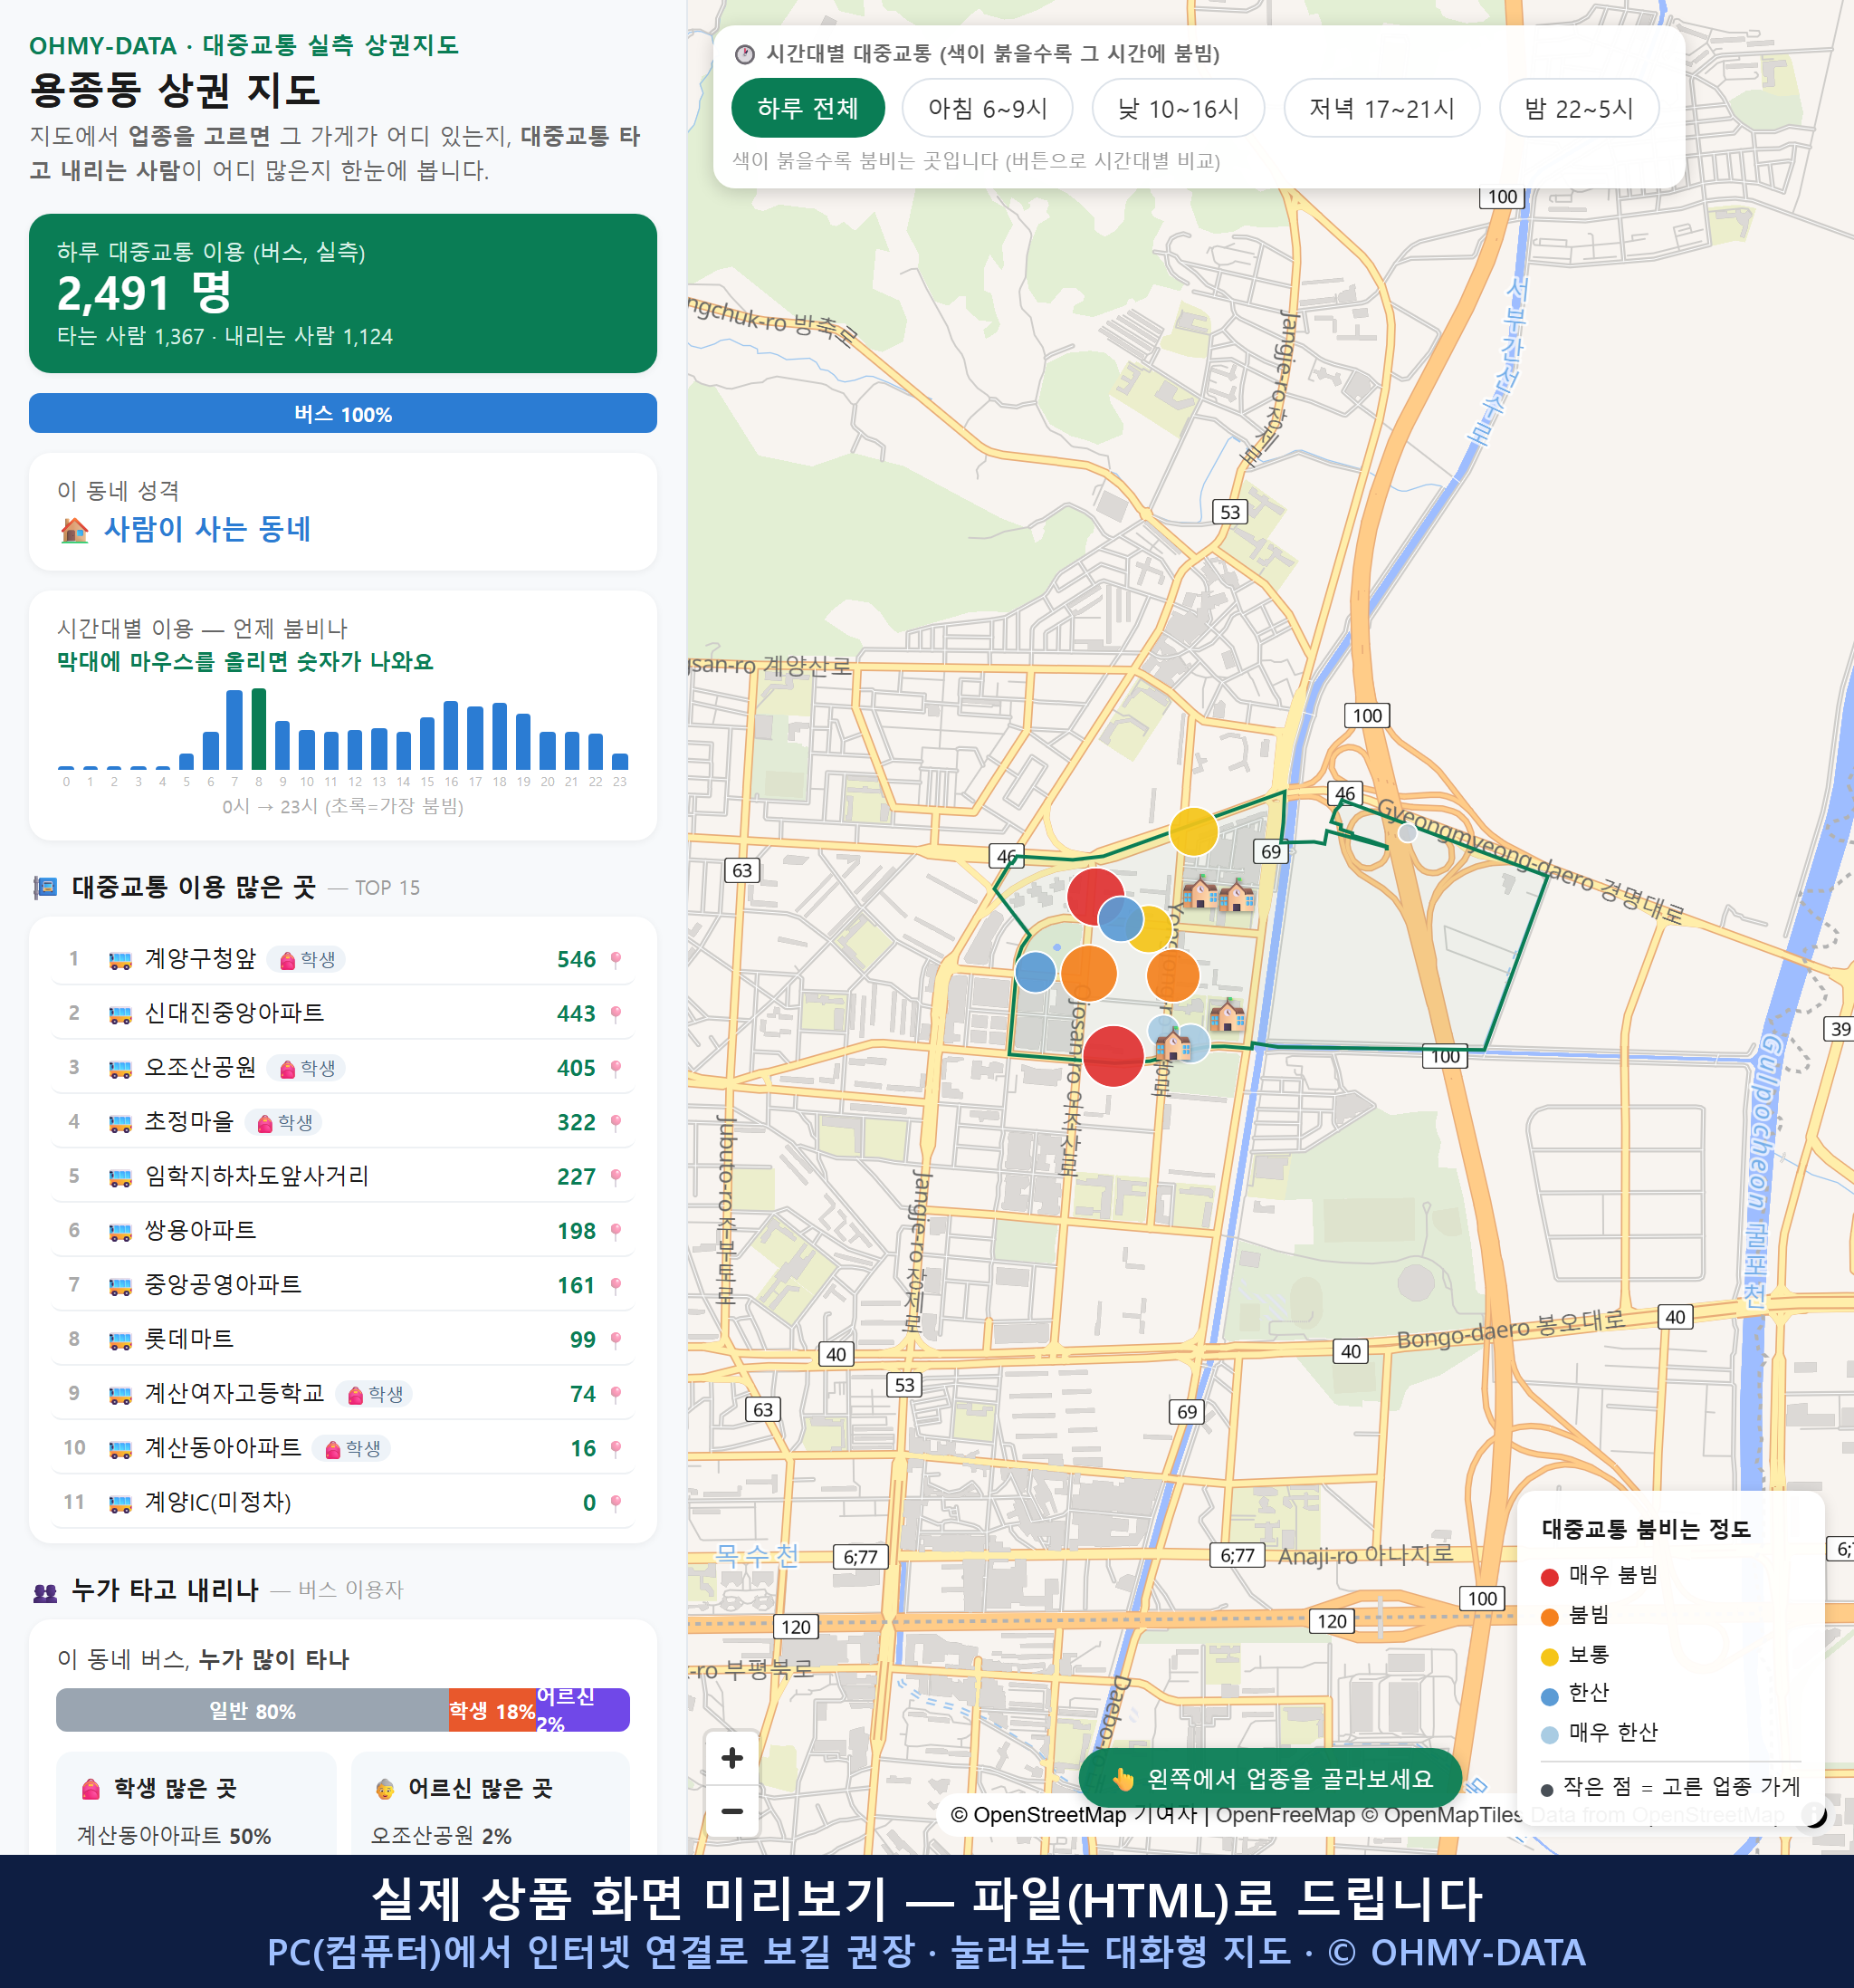
Task: Click the pin icon on the 중앙공영아파트 row
Action: [616, 1286]
